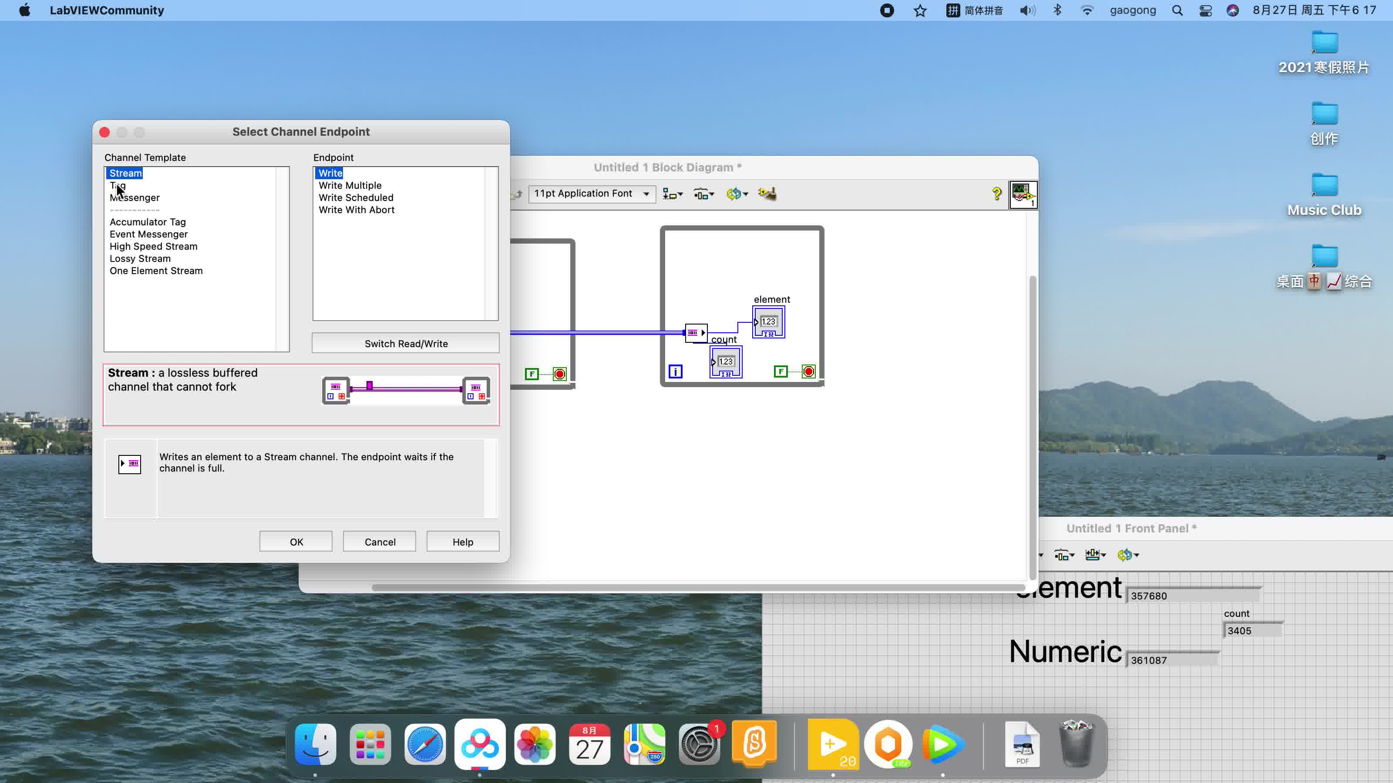Open Context Help via question mark icon
This screenshot has width=1393, height=783.
pyautogui.click(x=996, y=194)
